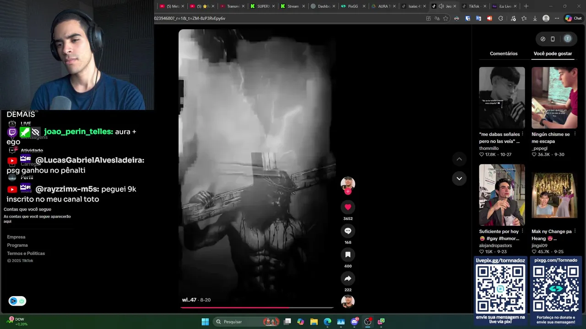
Task: Click the video description "Suficiente por hoy"
Action: tap(499, 235)
